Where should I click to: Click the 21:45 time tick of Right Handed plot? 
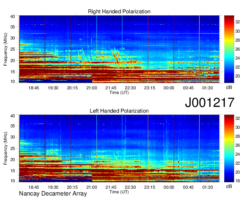tap(111, 88)
